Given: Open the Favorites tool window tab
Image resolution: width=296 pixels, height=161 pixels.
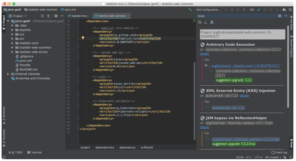Looking at the screenshot, I should tap(4, 138).
